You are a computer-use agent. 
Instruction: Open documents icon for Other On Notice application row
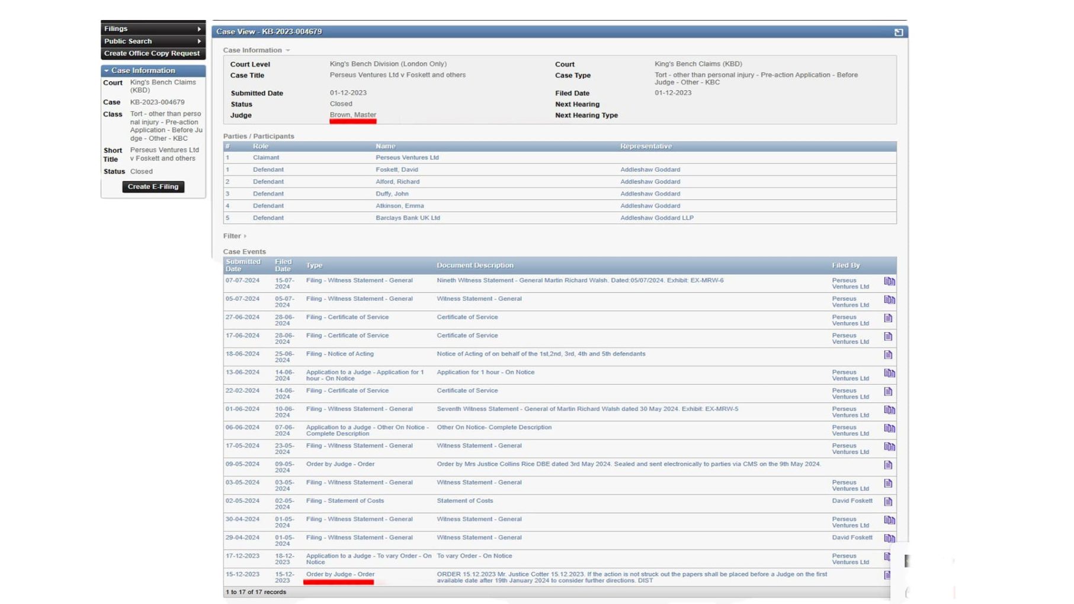(890, 428)
